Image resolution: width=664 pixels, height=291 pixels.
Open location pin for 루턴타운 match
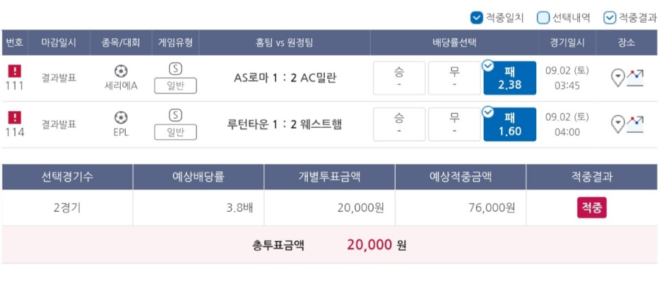619,125
